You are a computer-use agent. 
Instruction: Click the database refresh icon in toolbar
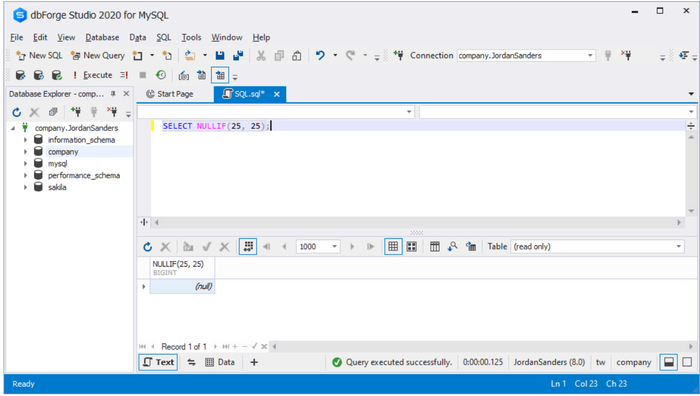39,75
